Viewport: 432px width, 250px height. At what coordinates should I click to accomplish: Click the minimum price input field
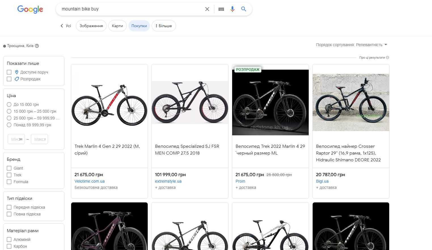click(16, 139)
